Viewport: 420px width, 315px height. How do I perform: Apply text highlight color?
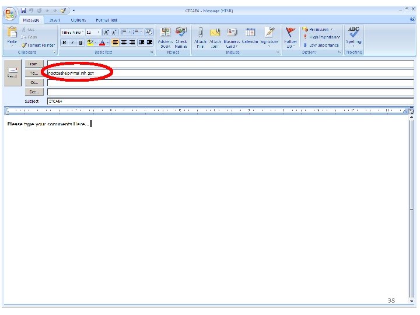click(90, 43)
